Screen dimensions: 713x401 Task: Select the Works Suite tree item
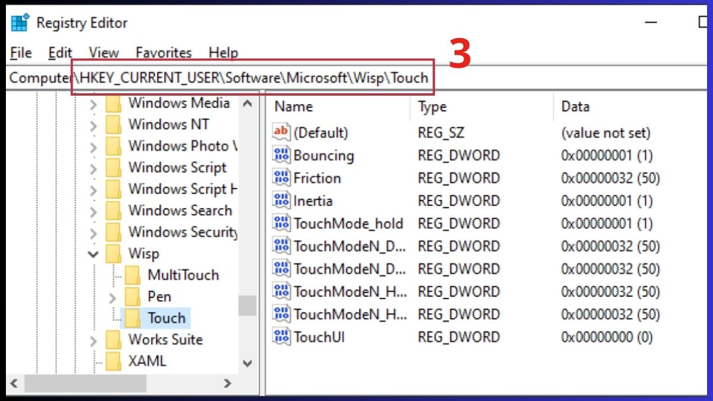click(166, 339)
